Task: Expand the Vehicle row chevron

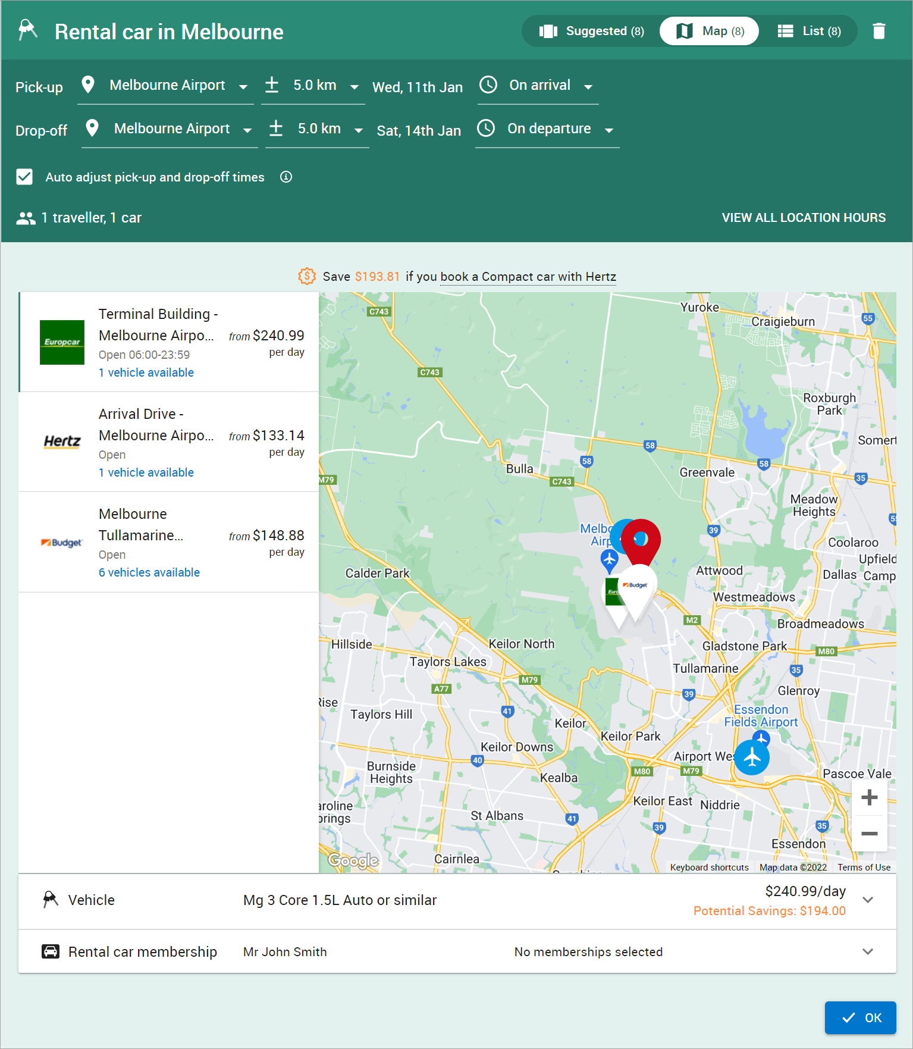Action: pos(868,900)
